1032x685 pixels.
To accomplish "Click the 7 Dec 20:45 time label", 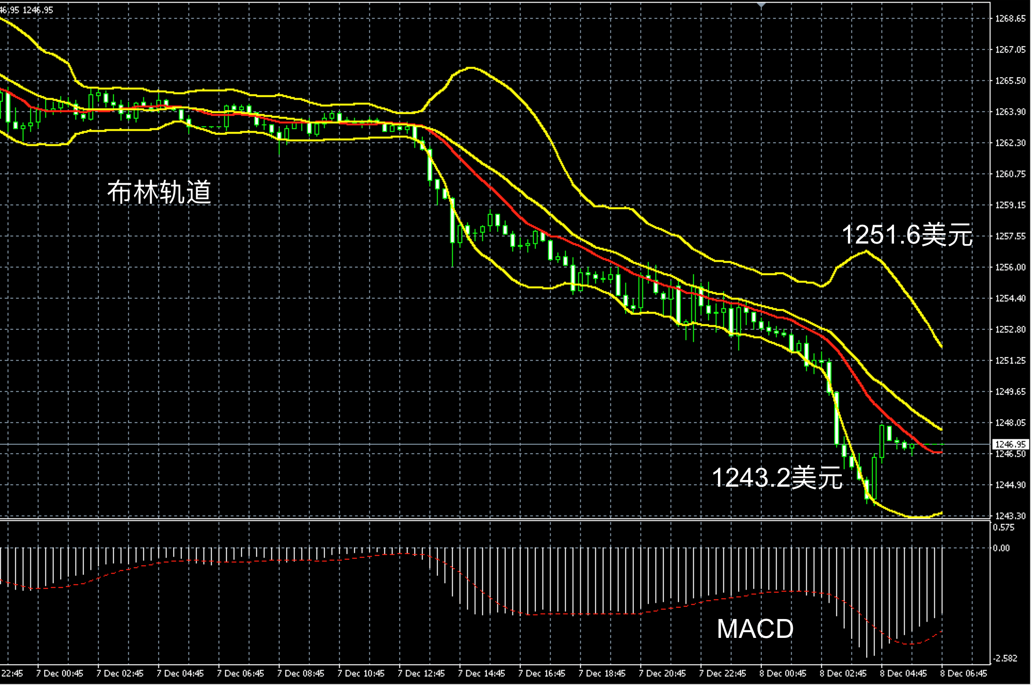I will click(x=662, y=673).
